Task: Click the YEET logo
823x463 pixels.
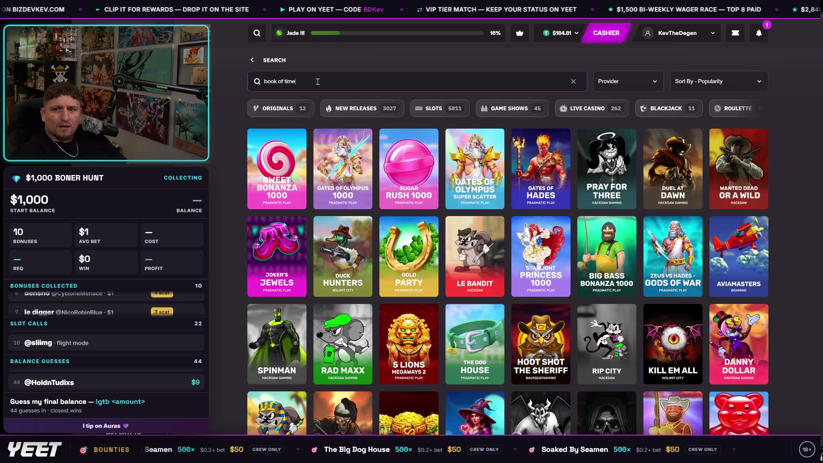Action: click(x=35, y=449)
